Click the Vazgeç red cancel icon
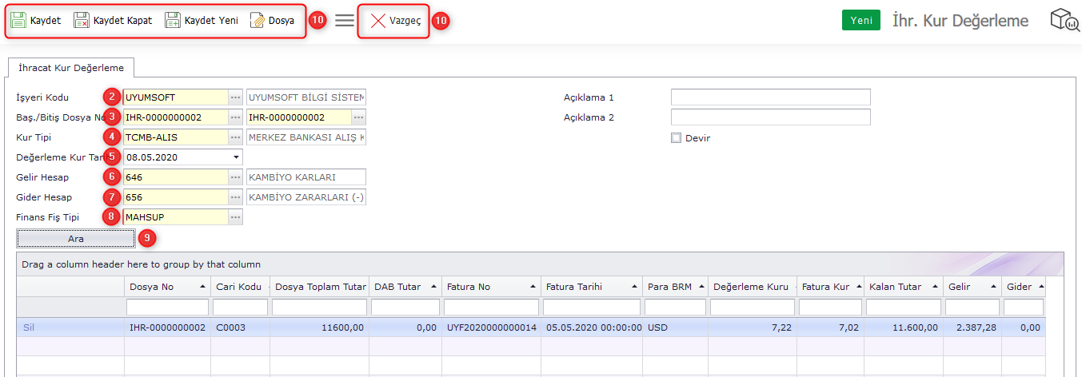The image size is (1082, 377). click(x=378, y=21)
